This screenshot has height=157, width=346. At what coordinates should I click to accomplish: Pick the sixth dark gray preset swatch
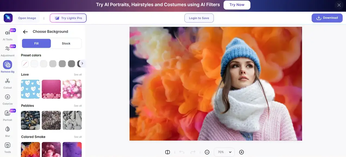pos(71,64)
